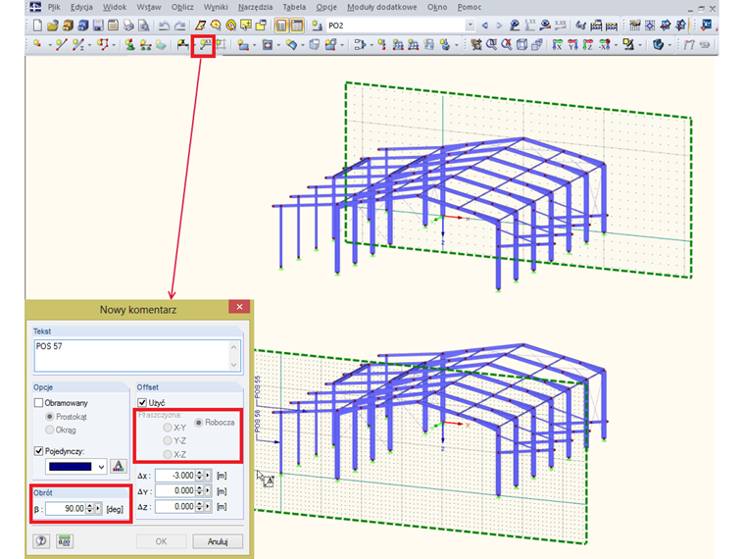Open the PO2 load case dropdown
The image size is (745, 559).
pyautogui.click(x=470, y=25)
